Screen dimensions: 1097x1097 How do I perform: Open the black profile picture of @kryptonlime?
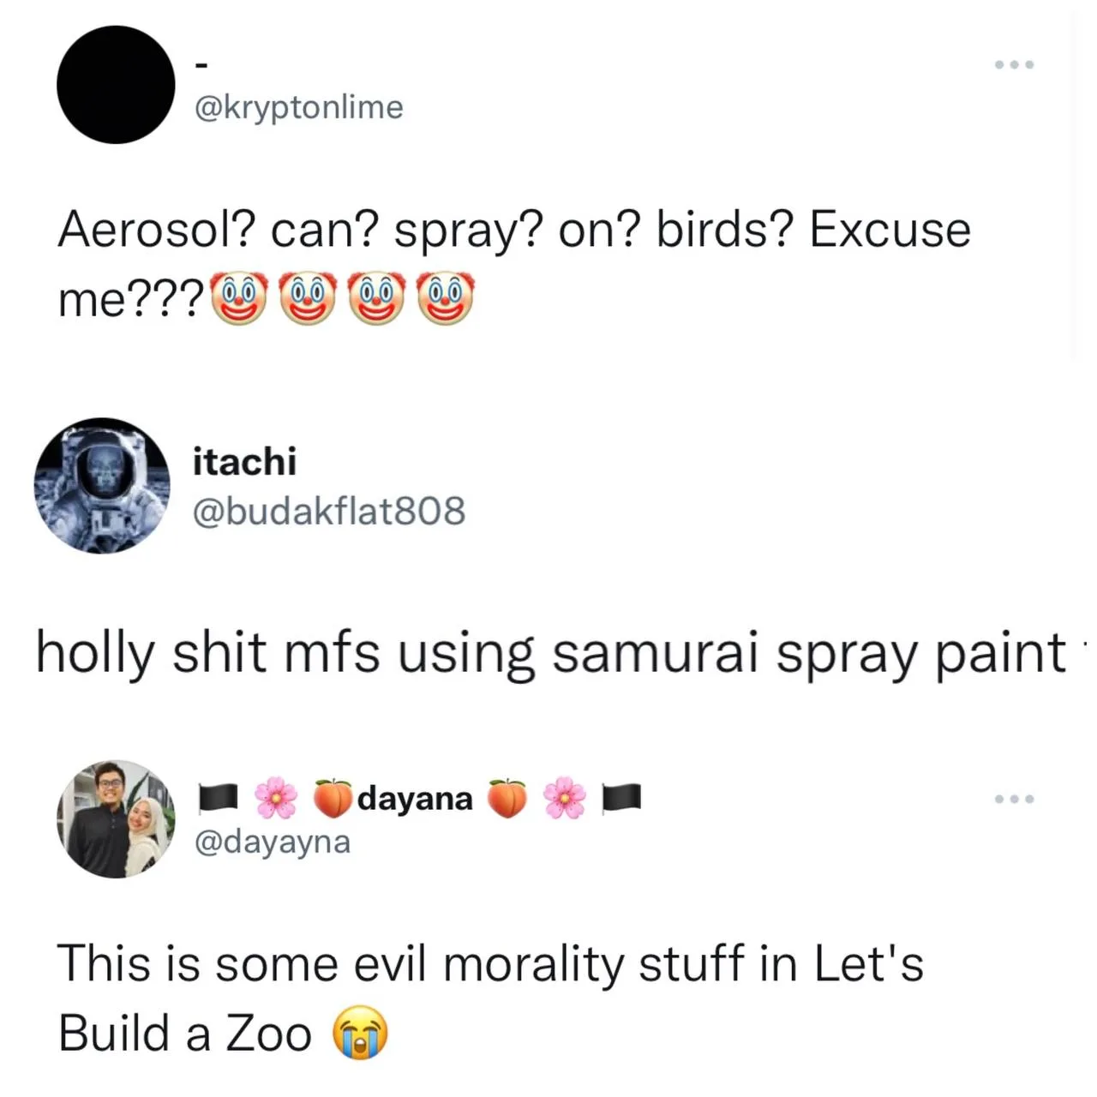[x=116, y=85]
